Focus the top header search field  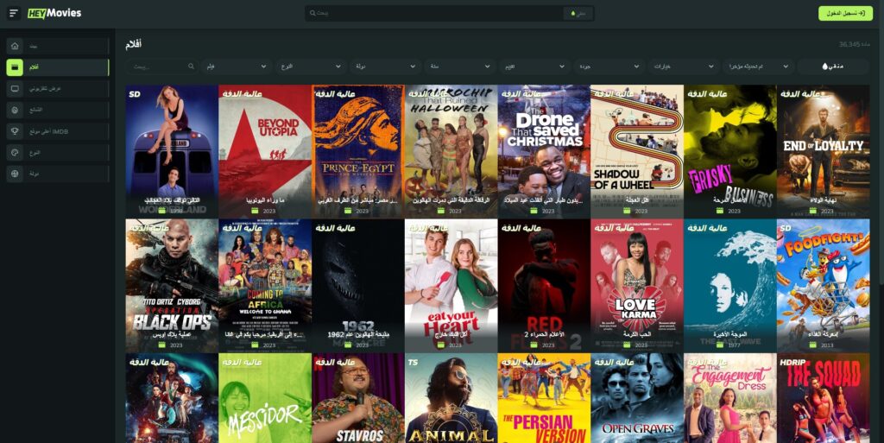click(x=432, y=13)
